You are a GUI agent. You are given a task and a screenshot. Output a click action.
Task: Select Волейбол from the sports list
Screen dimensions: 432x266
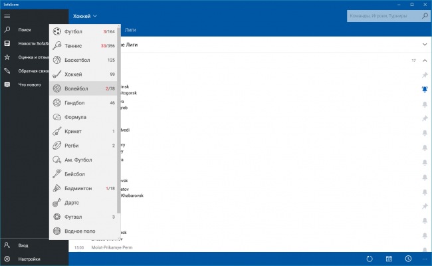[x=84, y=88]
